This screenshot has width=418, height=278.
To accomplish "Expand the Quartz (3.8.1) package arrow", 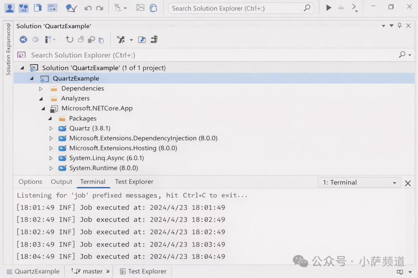I will click(51, 129).
